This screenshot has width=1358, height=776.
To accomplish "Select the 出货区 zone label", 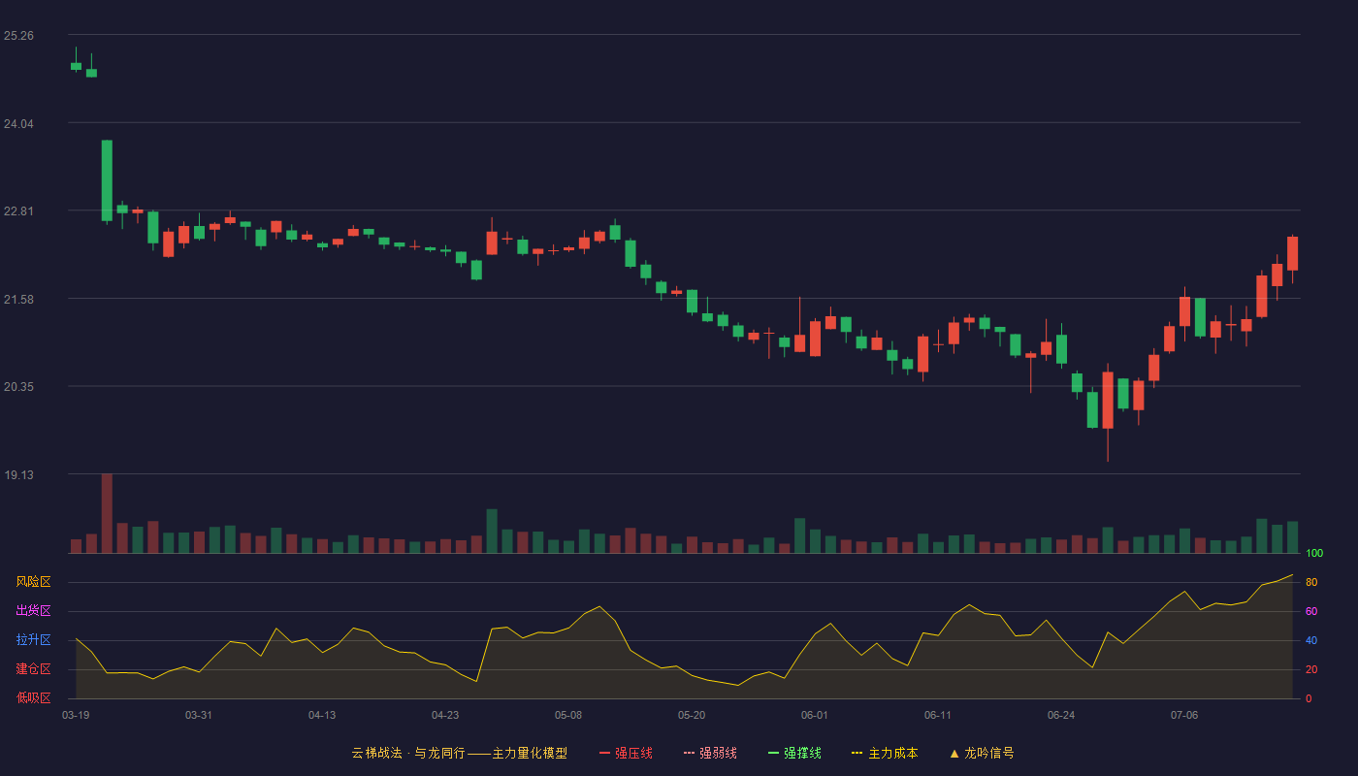I will 33,611.
